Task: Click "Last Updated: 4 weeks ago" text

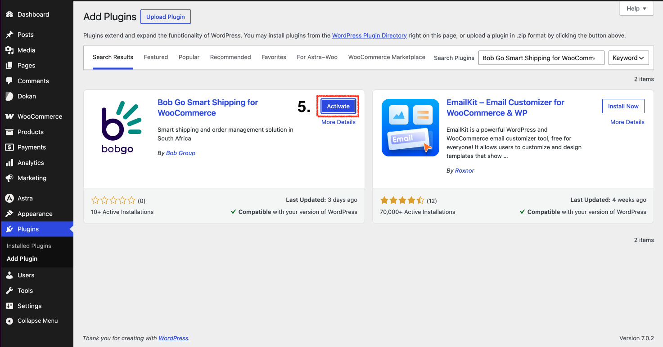Action: click(608, 200)
